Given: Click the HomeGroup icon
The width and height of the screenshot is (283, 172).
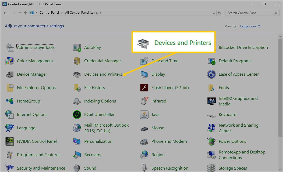Looking at the screenshot, I should [x=10, y=101].
